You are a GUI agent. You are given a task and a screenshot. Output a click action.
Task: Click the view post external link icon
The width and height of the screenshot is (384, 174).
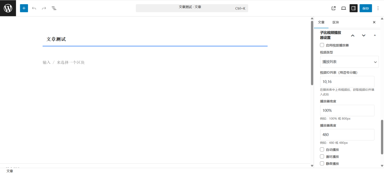(333, 8)
